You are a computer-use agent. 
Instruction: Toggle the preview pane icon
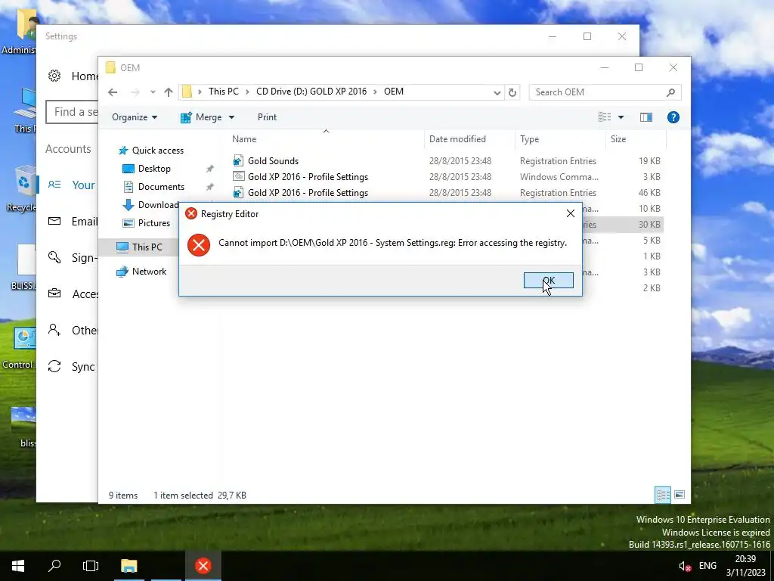[646, 117]
